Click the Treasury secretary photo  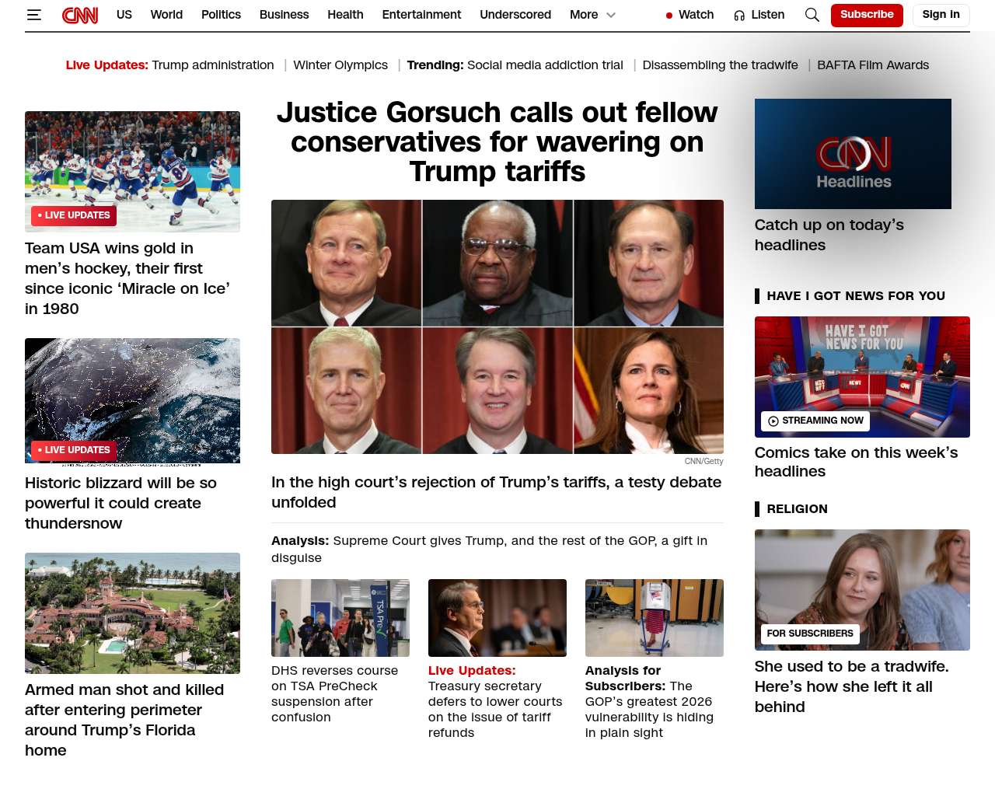click(x=497, y=618)
